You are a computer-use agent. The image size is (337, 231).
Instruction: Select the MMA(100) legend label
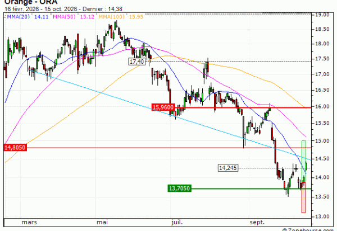click(112, 17)
